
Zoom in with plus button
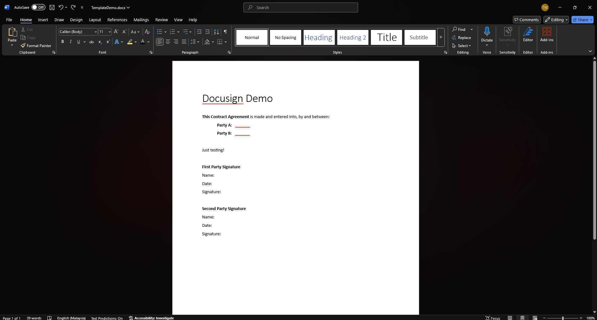(581, 318)
